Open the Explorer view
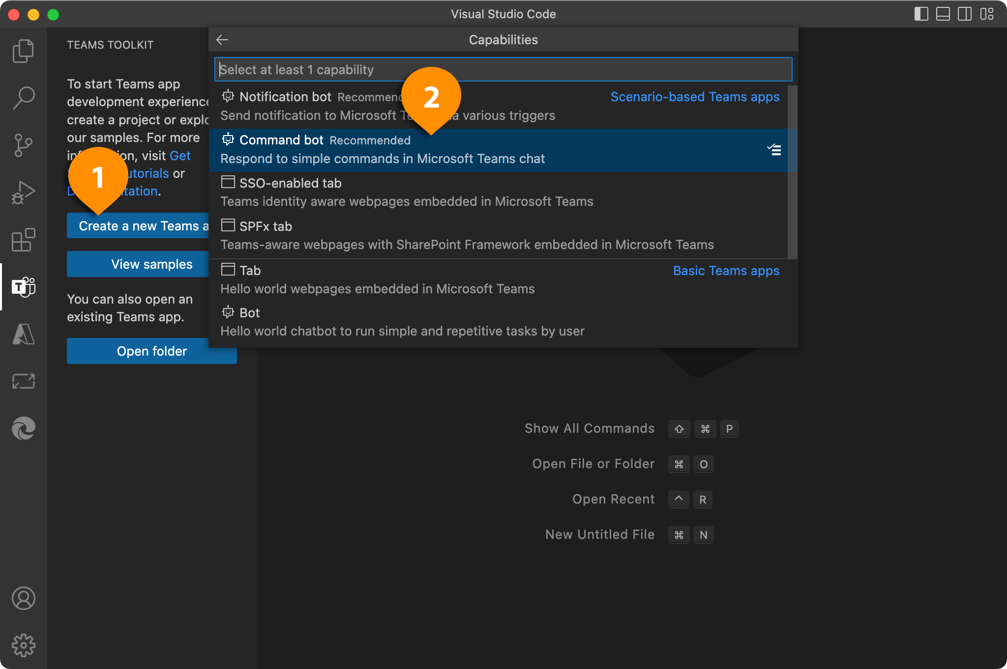This screenshot has width=1007, height=669. click(x=23, y=51)
